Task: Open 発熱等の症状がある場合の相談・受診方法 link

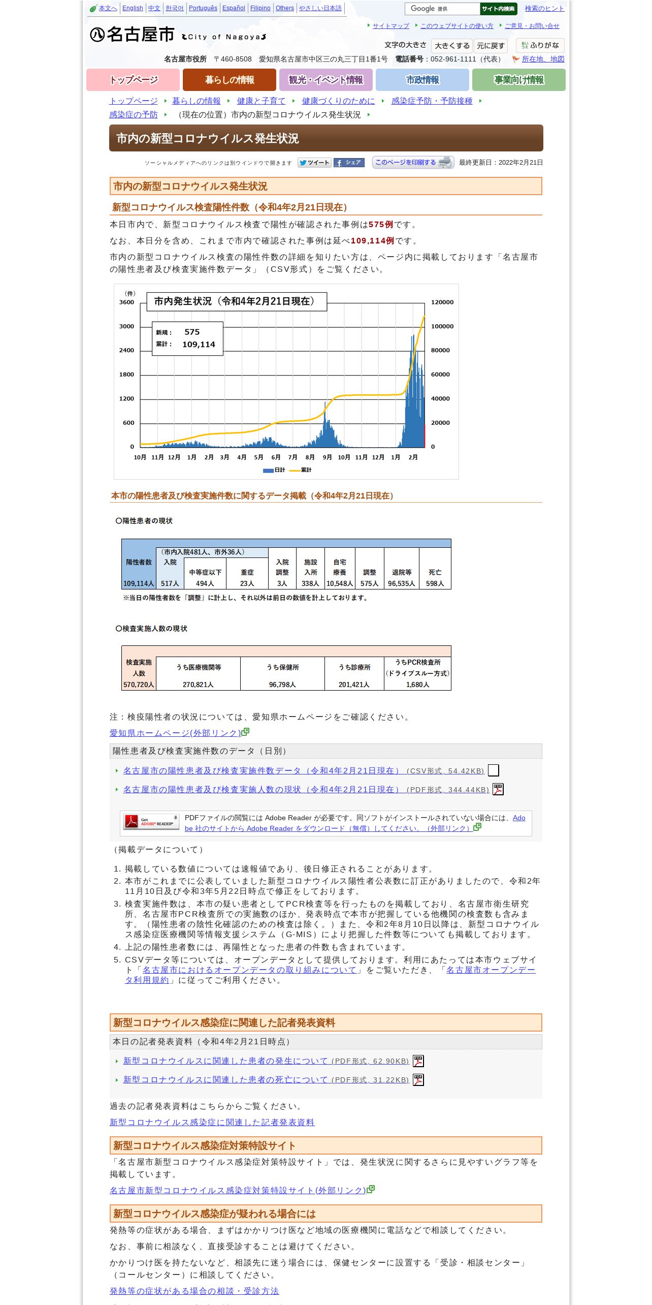Action: pos(194,1291)
